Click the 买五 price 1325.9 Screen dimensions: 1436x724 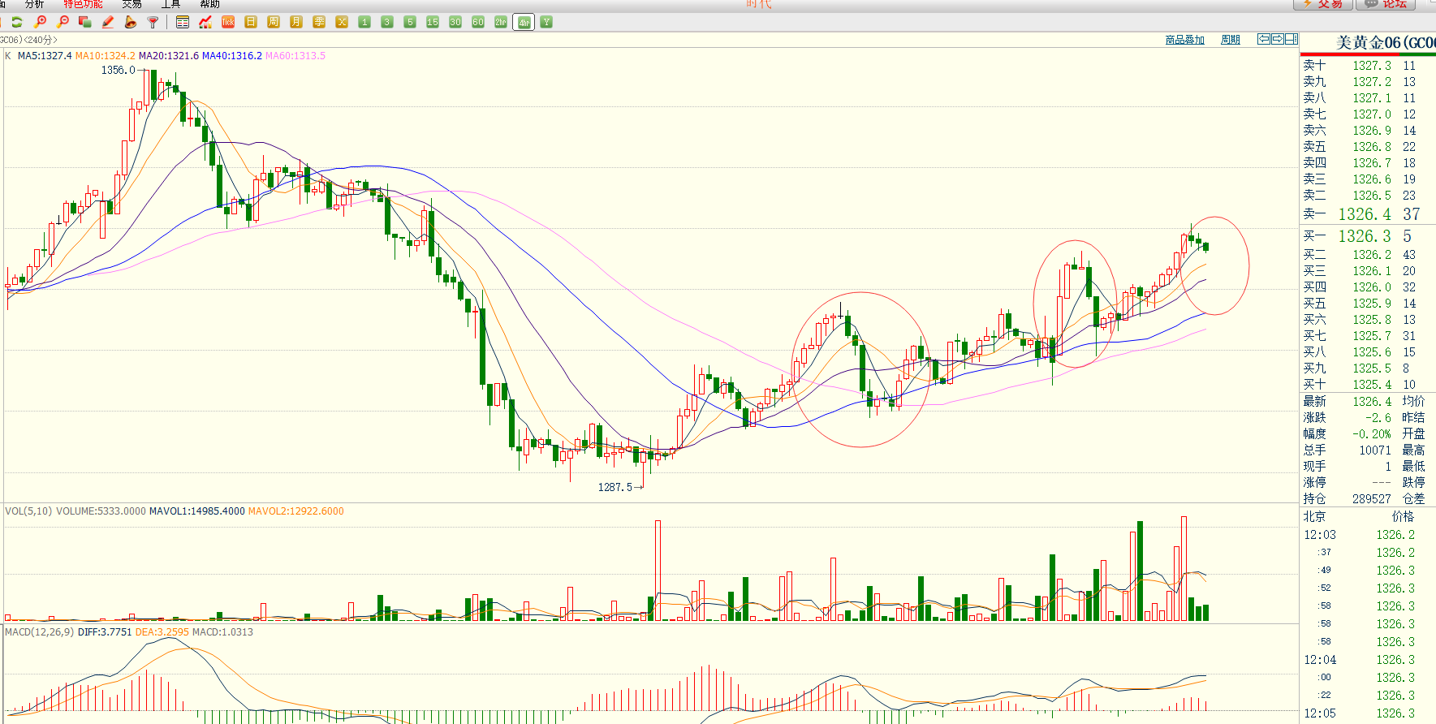[1372, 304]
